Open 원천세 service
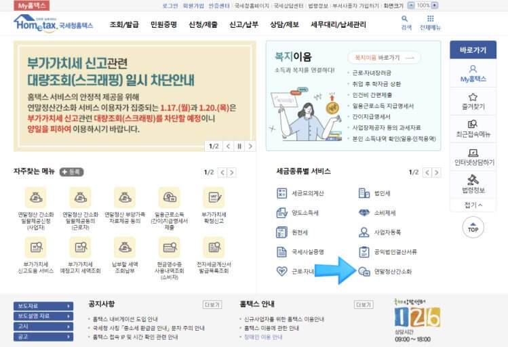This screenshot has width=508, height=347. point(292,232)
